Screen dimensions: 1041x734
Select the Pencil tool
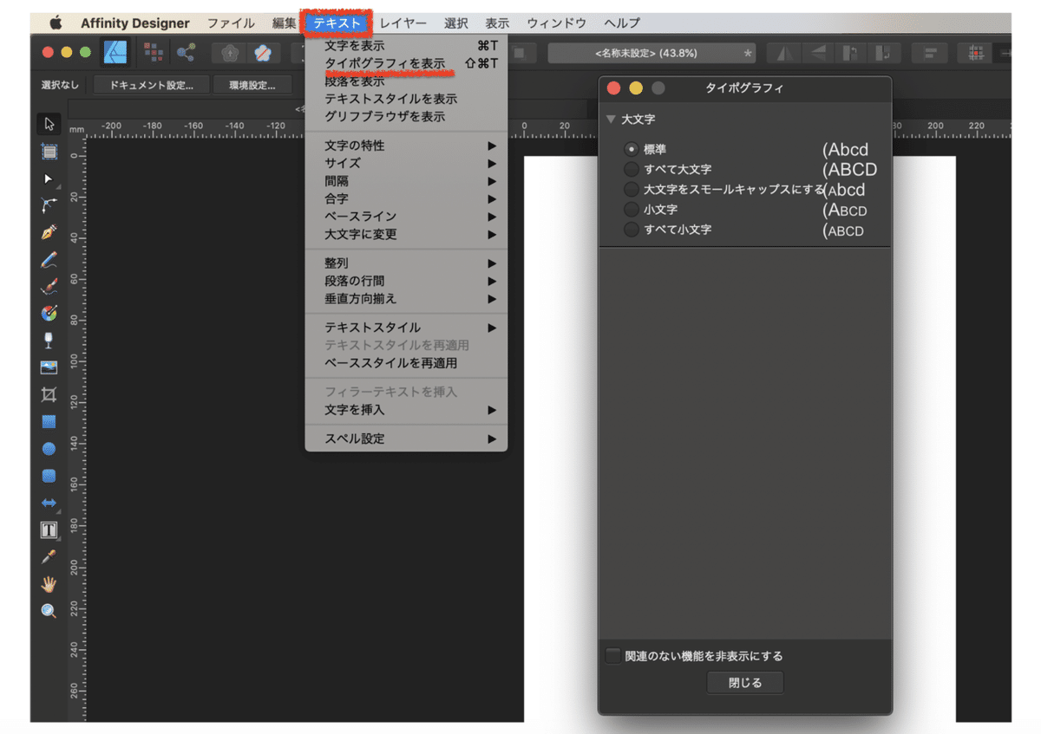pyautogui.click(x=49, y=259)
